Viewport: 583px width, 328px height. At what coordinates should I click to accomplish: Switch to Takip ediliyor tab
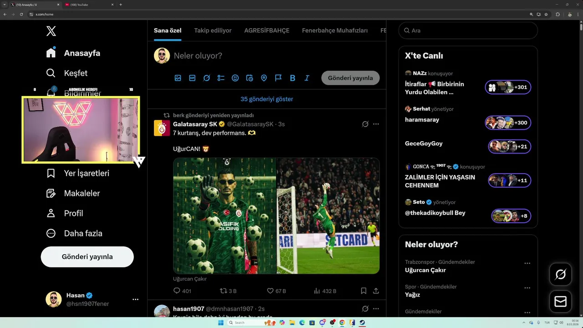coord(213,31)
